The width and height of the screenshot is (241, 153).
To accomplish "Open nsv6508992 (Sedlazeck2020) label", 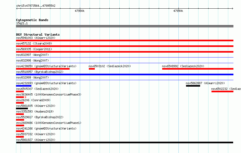I will coord(183,66).
